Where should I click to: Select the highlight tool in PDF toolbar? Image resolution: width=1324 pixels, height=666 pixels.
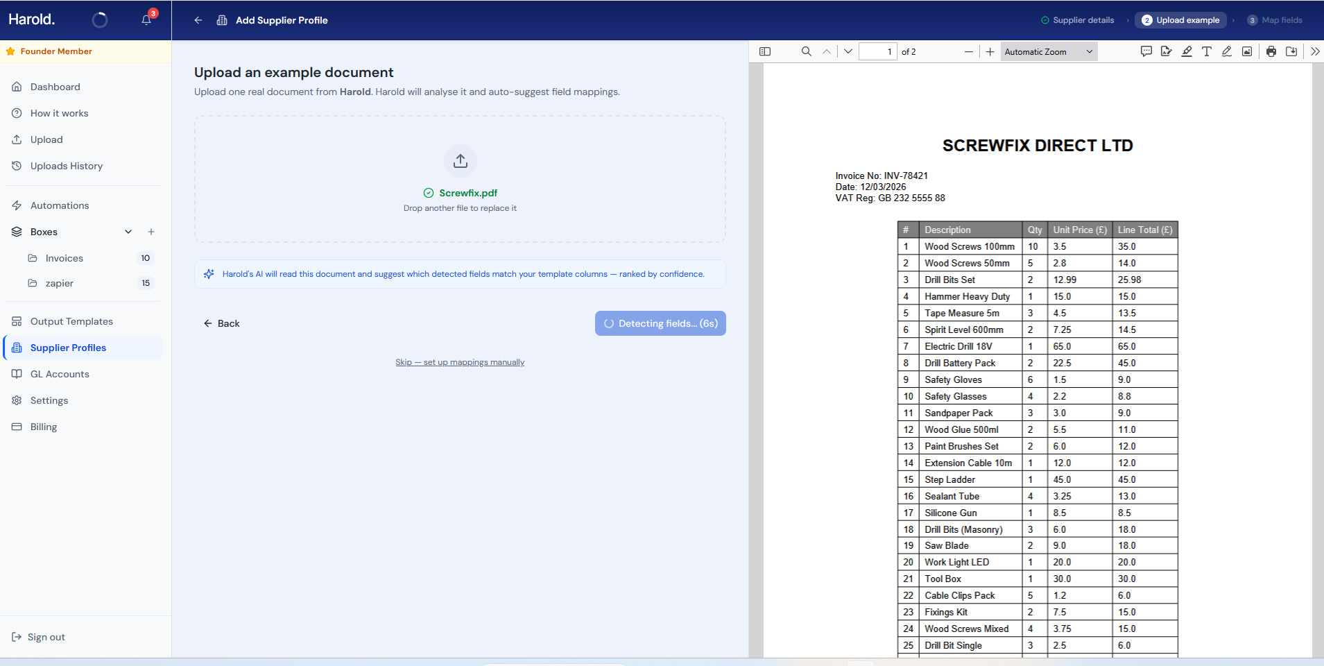point(1187,51)
